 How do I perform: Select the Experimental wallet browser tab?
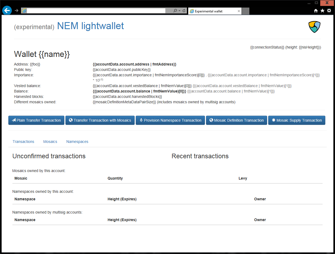(215, 11)
